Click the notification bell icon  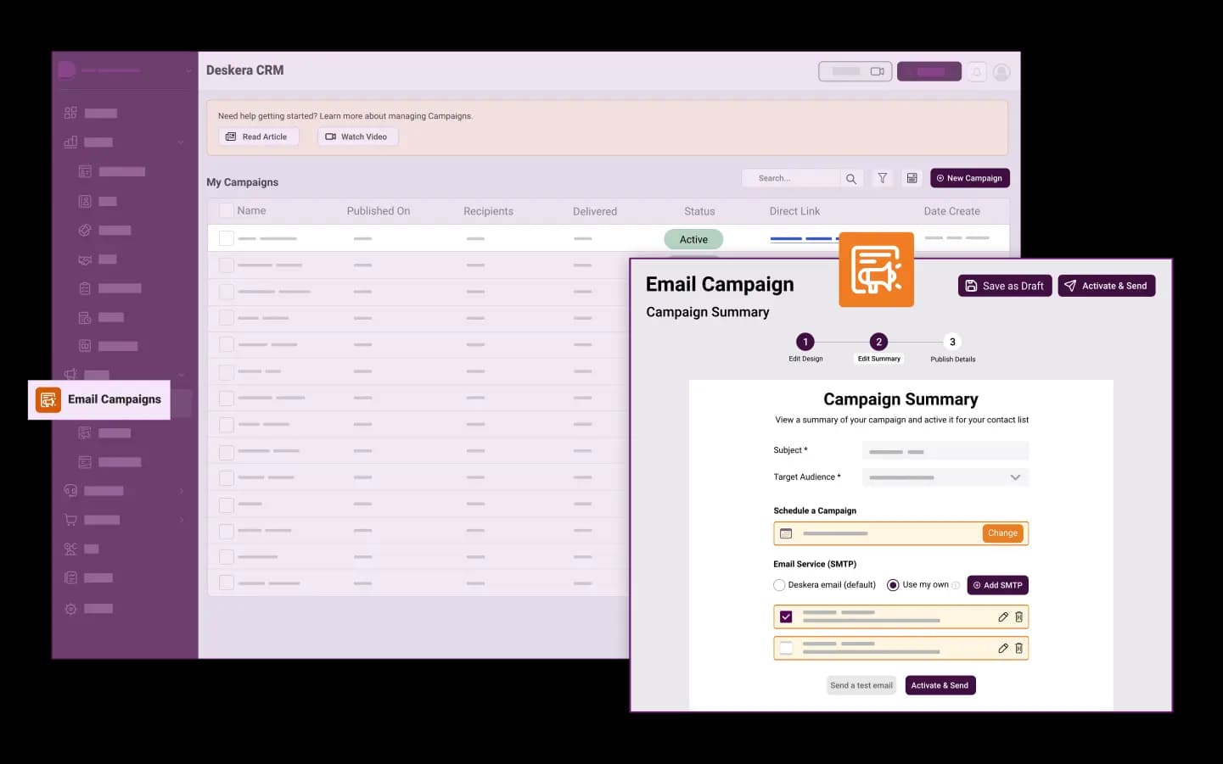(977, 72)
